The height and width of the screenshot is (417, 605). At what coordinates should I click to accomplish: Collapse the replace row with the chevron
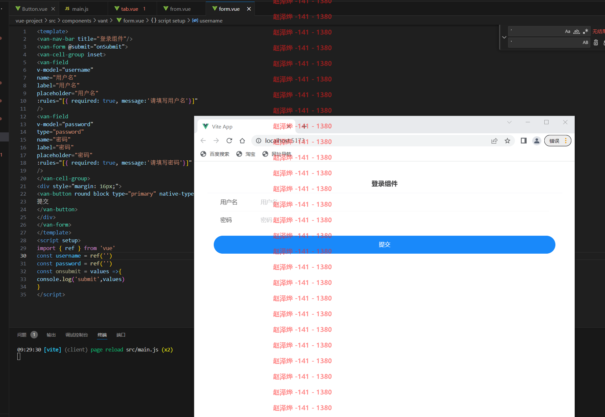point(504,37)
